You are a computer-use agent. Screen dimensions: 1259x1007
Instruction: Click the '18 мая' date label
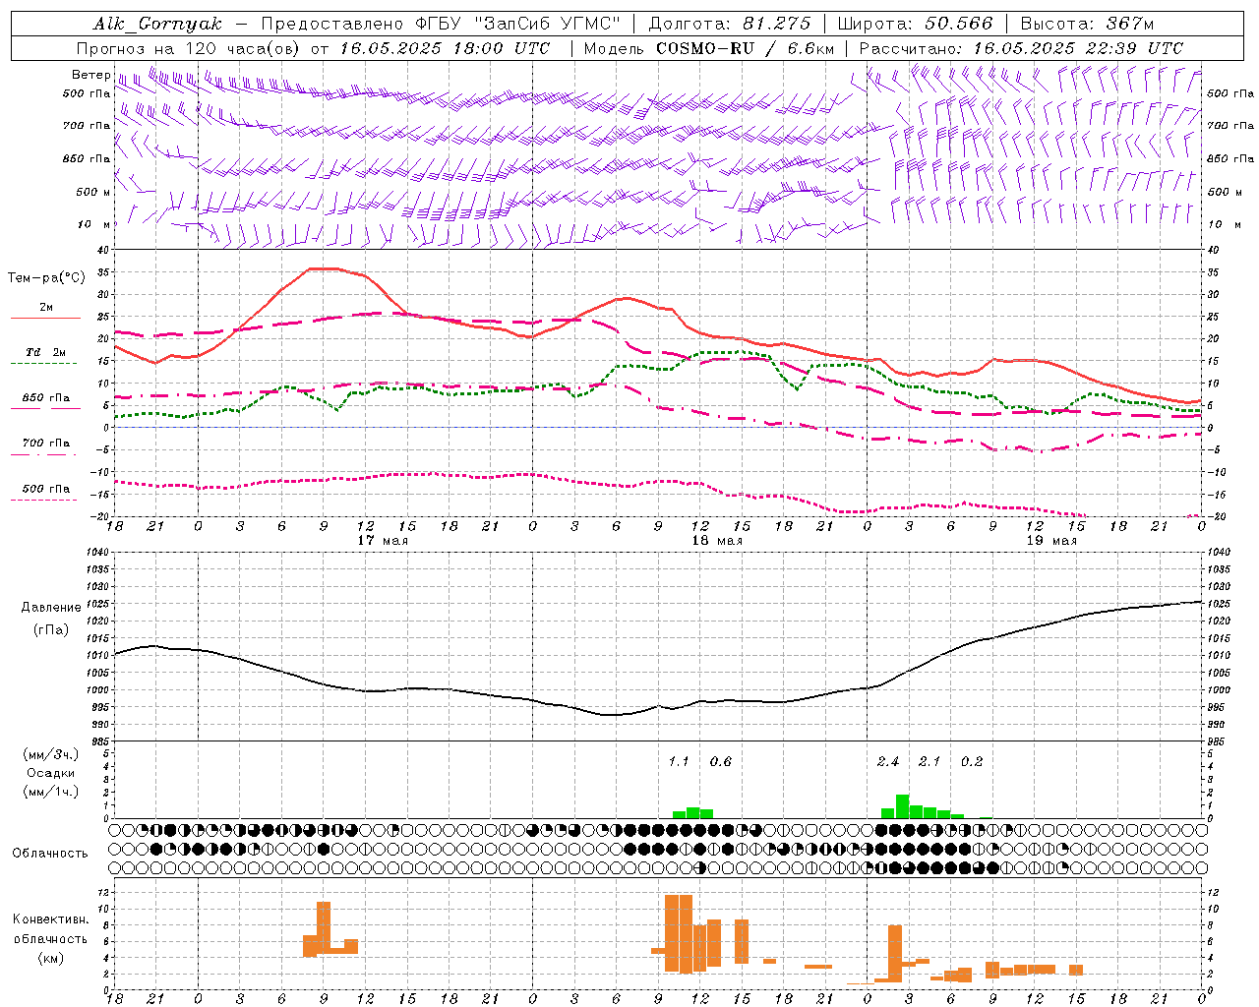point(717,541)
